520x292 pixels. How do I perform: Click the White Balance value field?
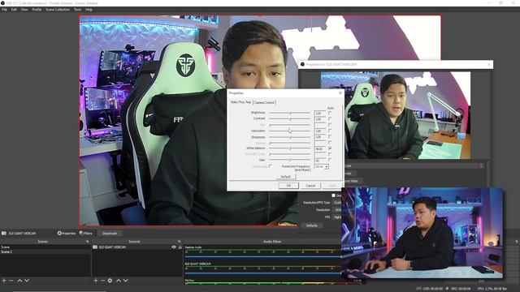pyautogui.click(x=320, y=148)
